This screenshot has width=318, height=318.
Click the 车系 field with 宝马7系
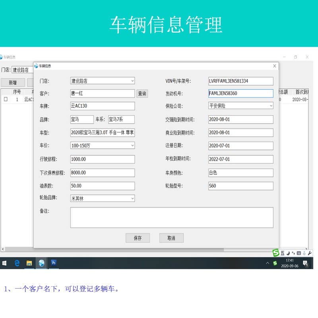click(x=121, y=119)
